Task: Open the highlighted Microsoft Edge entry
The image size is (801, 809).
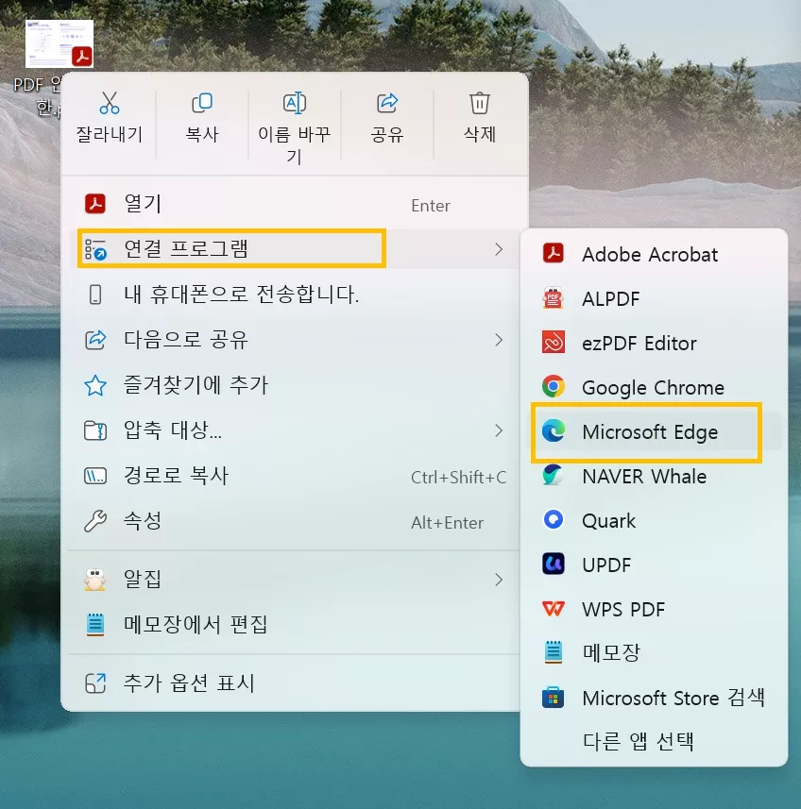Action: click(648, 432)
